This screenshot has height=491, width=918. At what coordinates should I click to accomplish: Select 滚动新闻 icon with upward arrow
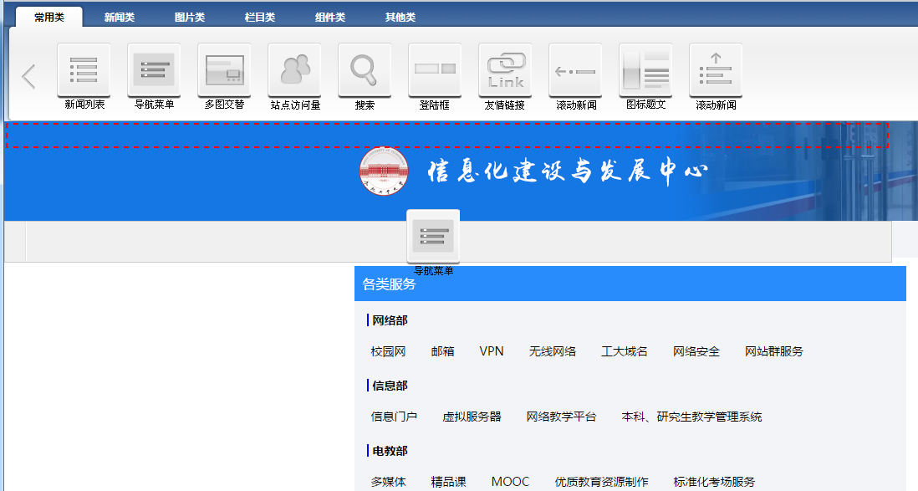pyautogui.click(x=716, y=70)
